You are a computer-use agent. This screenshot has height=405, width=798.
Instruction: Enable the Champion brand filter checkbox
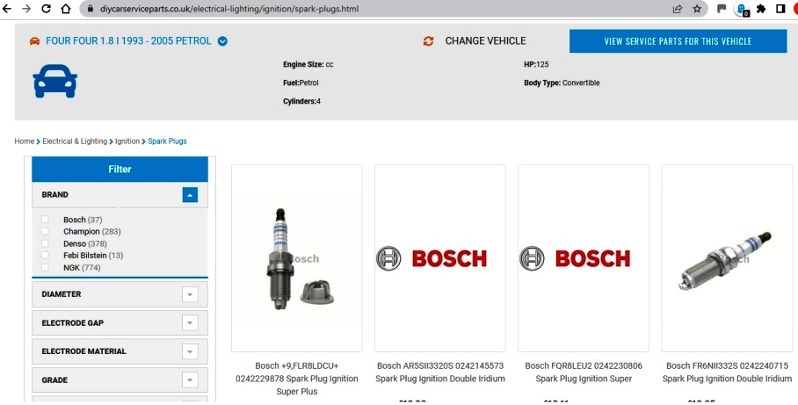(45, 232)
